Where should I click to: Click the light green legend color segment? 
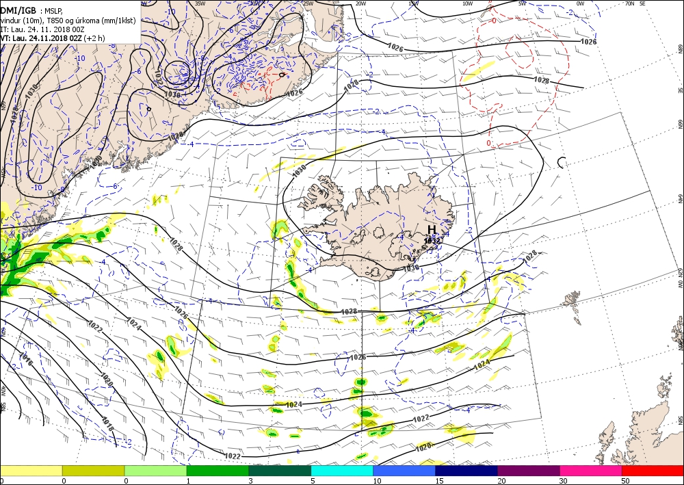pos(155,471)
